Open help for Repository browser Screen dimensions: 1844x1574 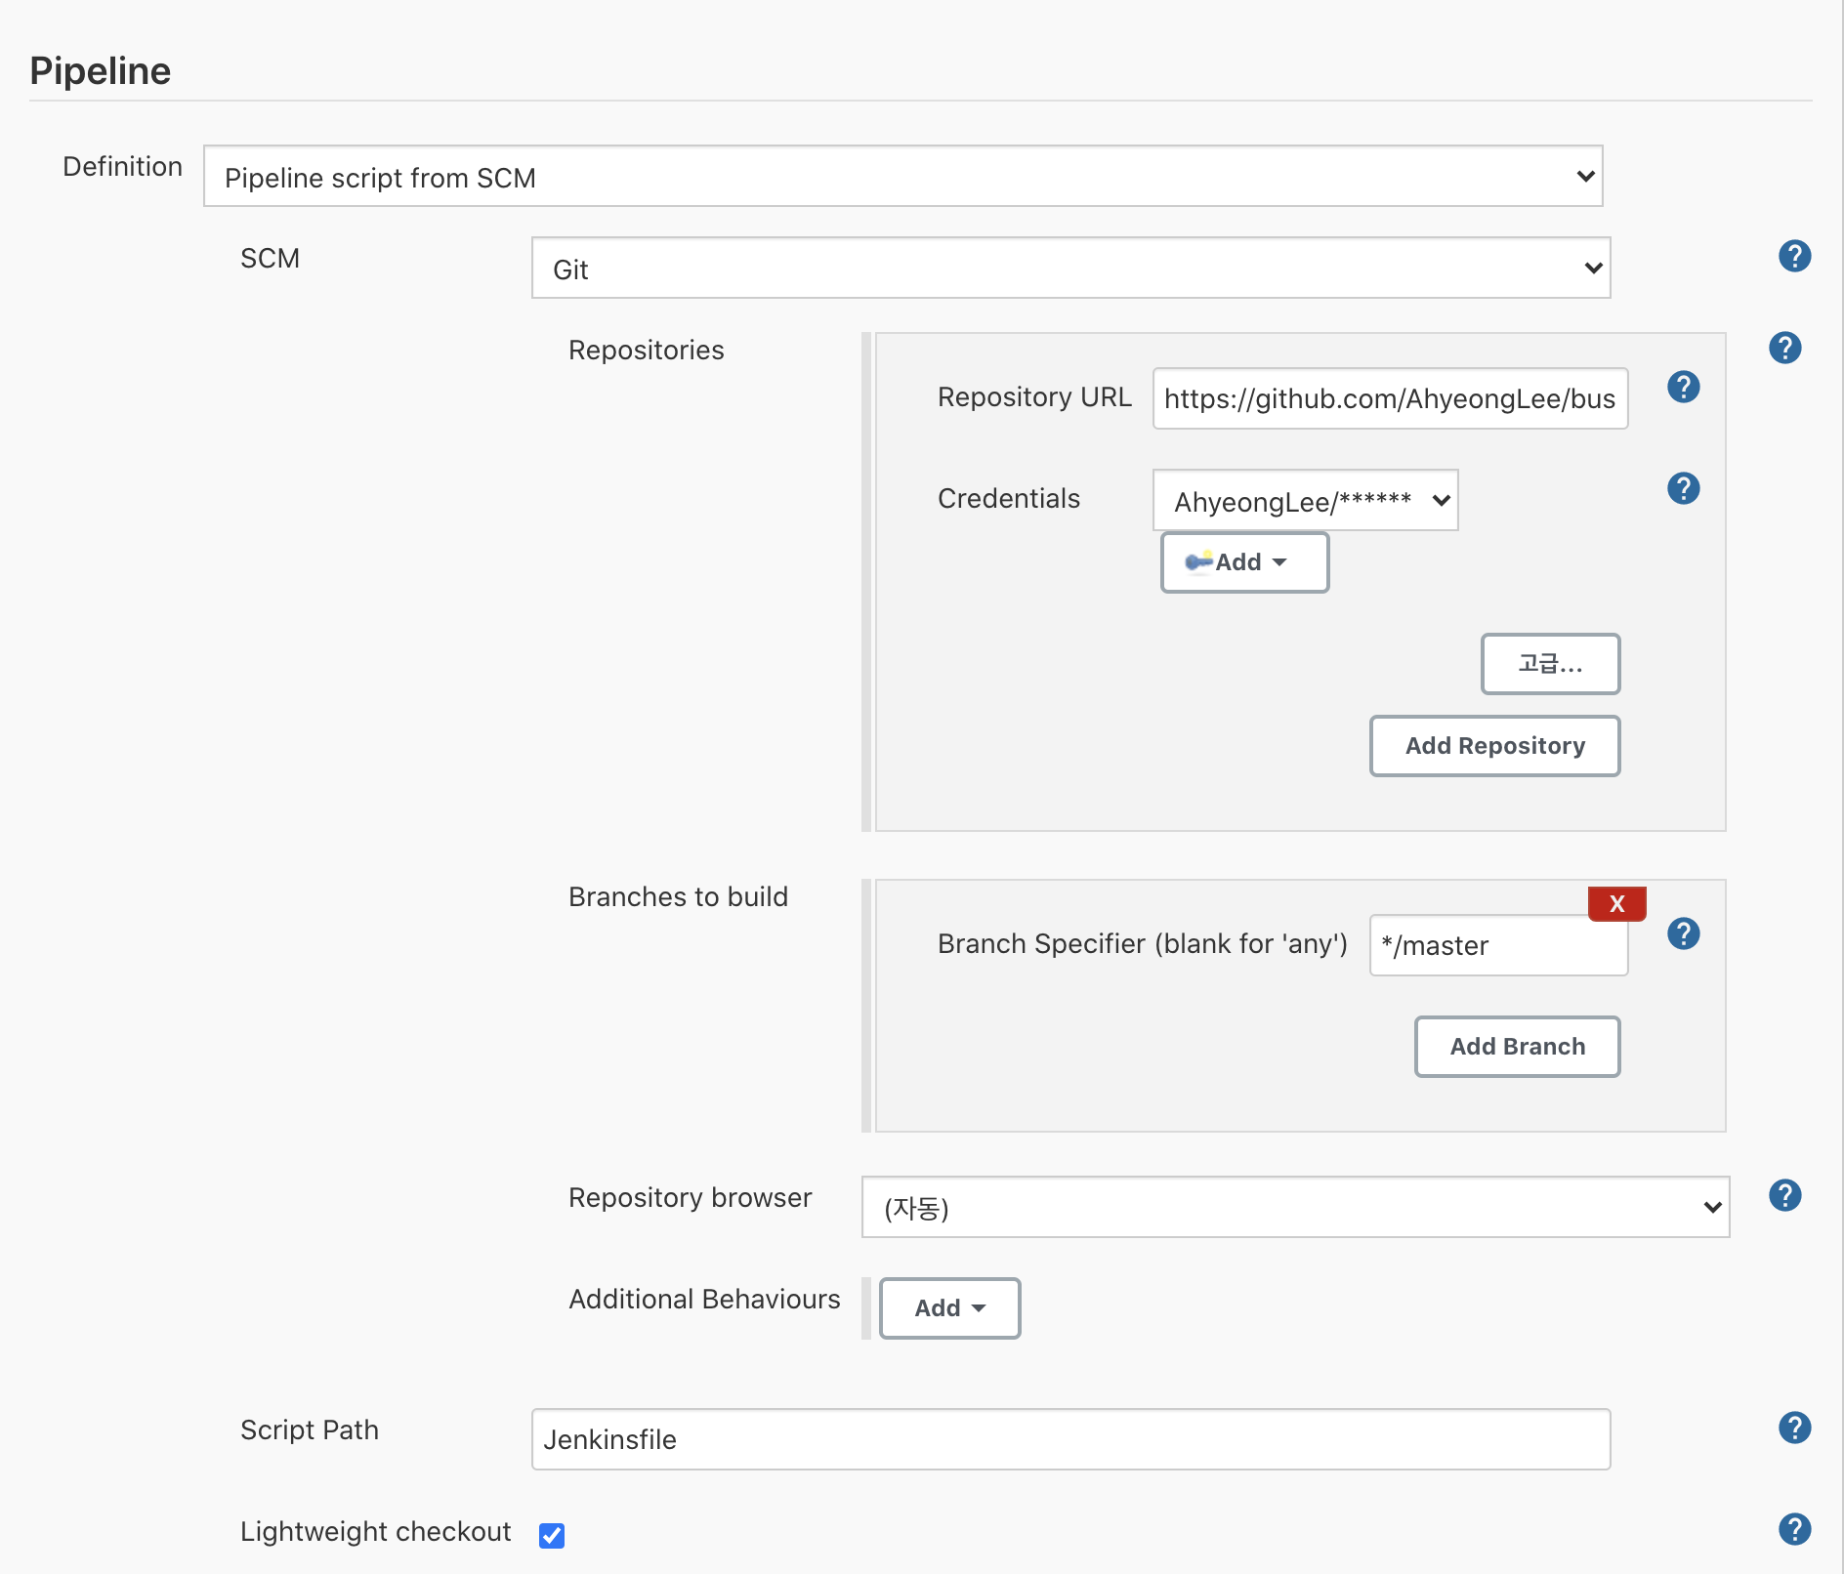[1785, 1194]
